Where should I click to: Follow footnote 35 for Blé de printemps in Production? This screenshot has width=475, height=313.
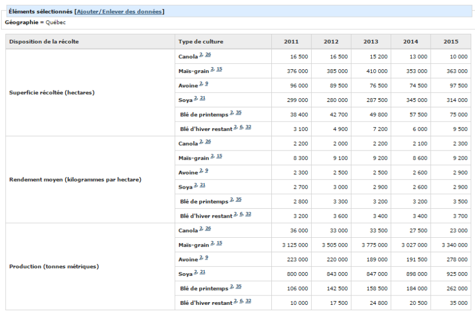coord(239,286)
